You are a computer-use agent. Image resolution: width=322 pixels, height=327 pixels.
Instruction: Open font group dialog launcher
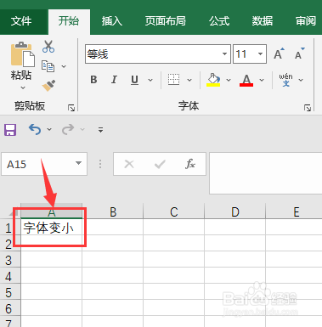pyautogui.click(x=308, y=108)
